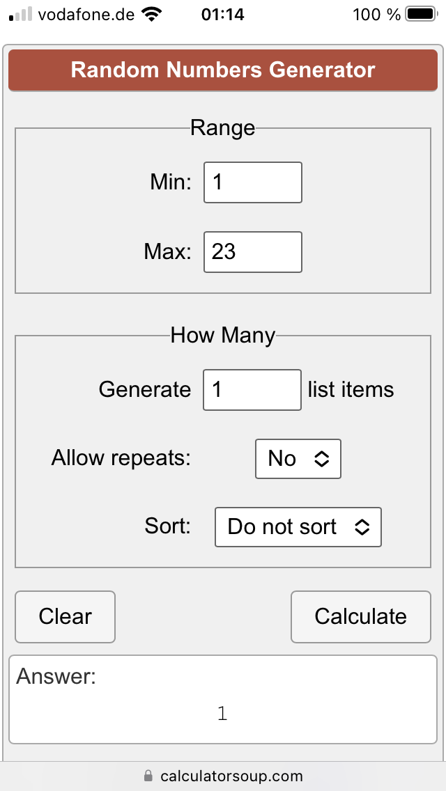Click the Allow repeats label
The width and height of the screenshot is (446, 791).
point(121,458)
